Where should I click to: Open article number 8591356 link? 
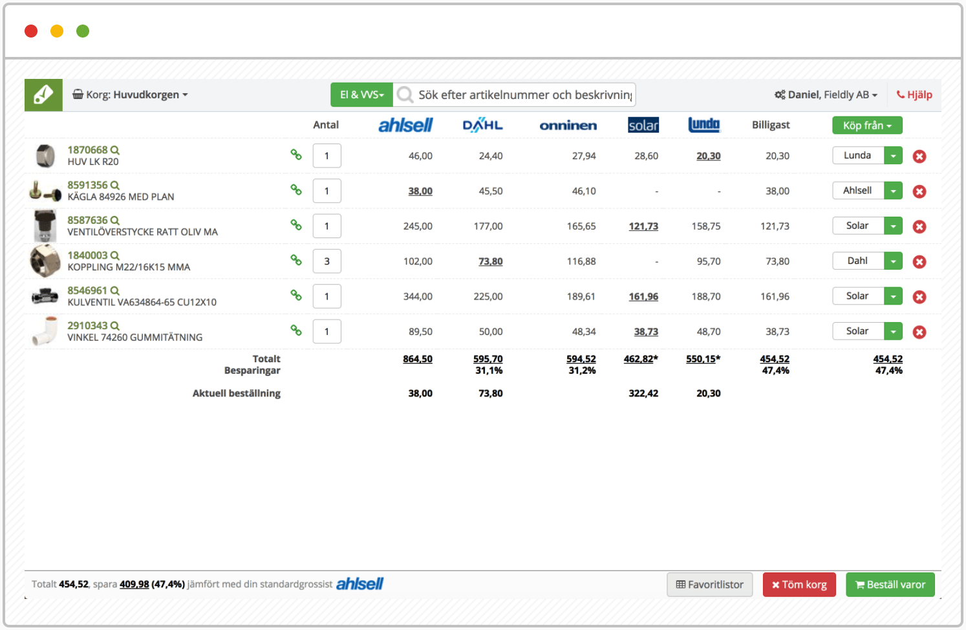(88, 185)
